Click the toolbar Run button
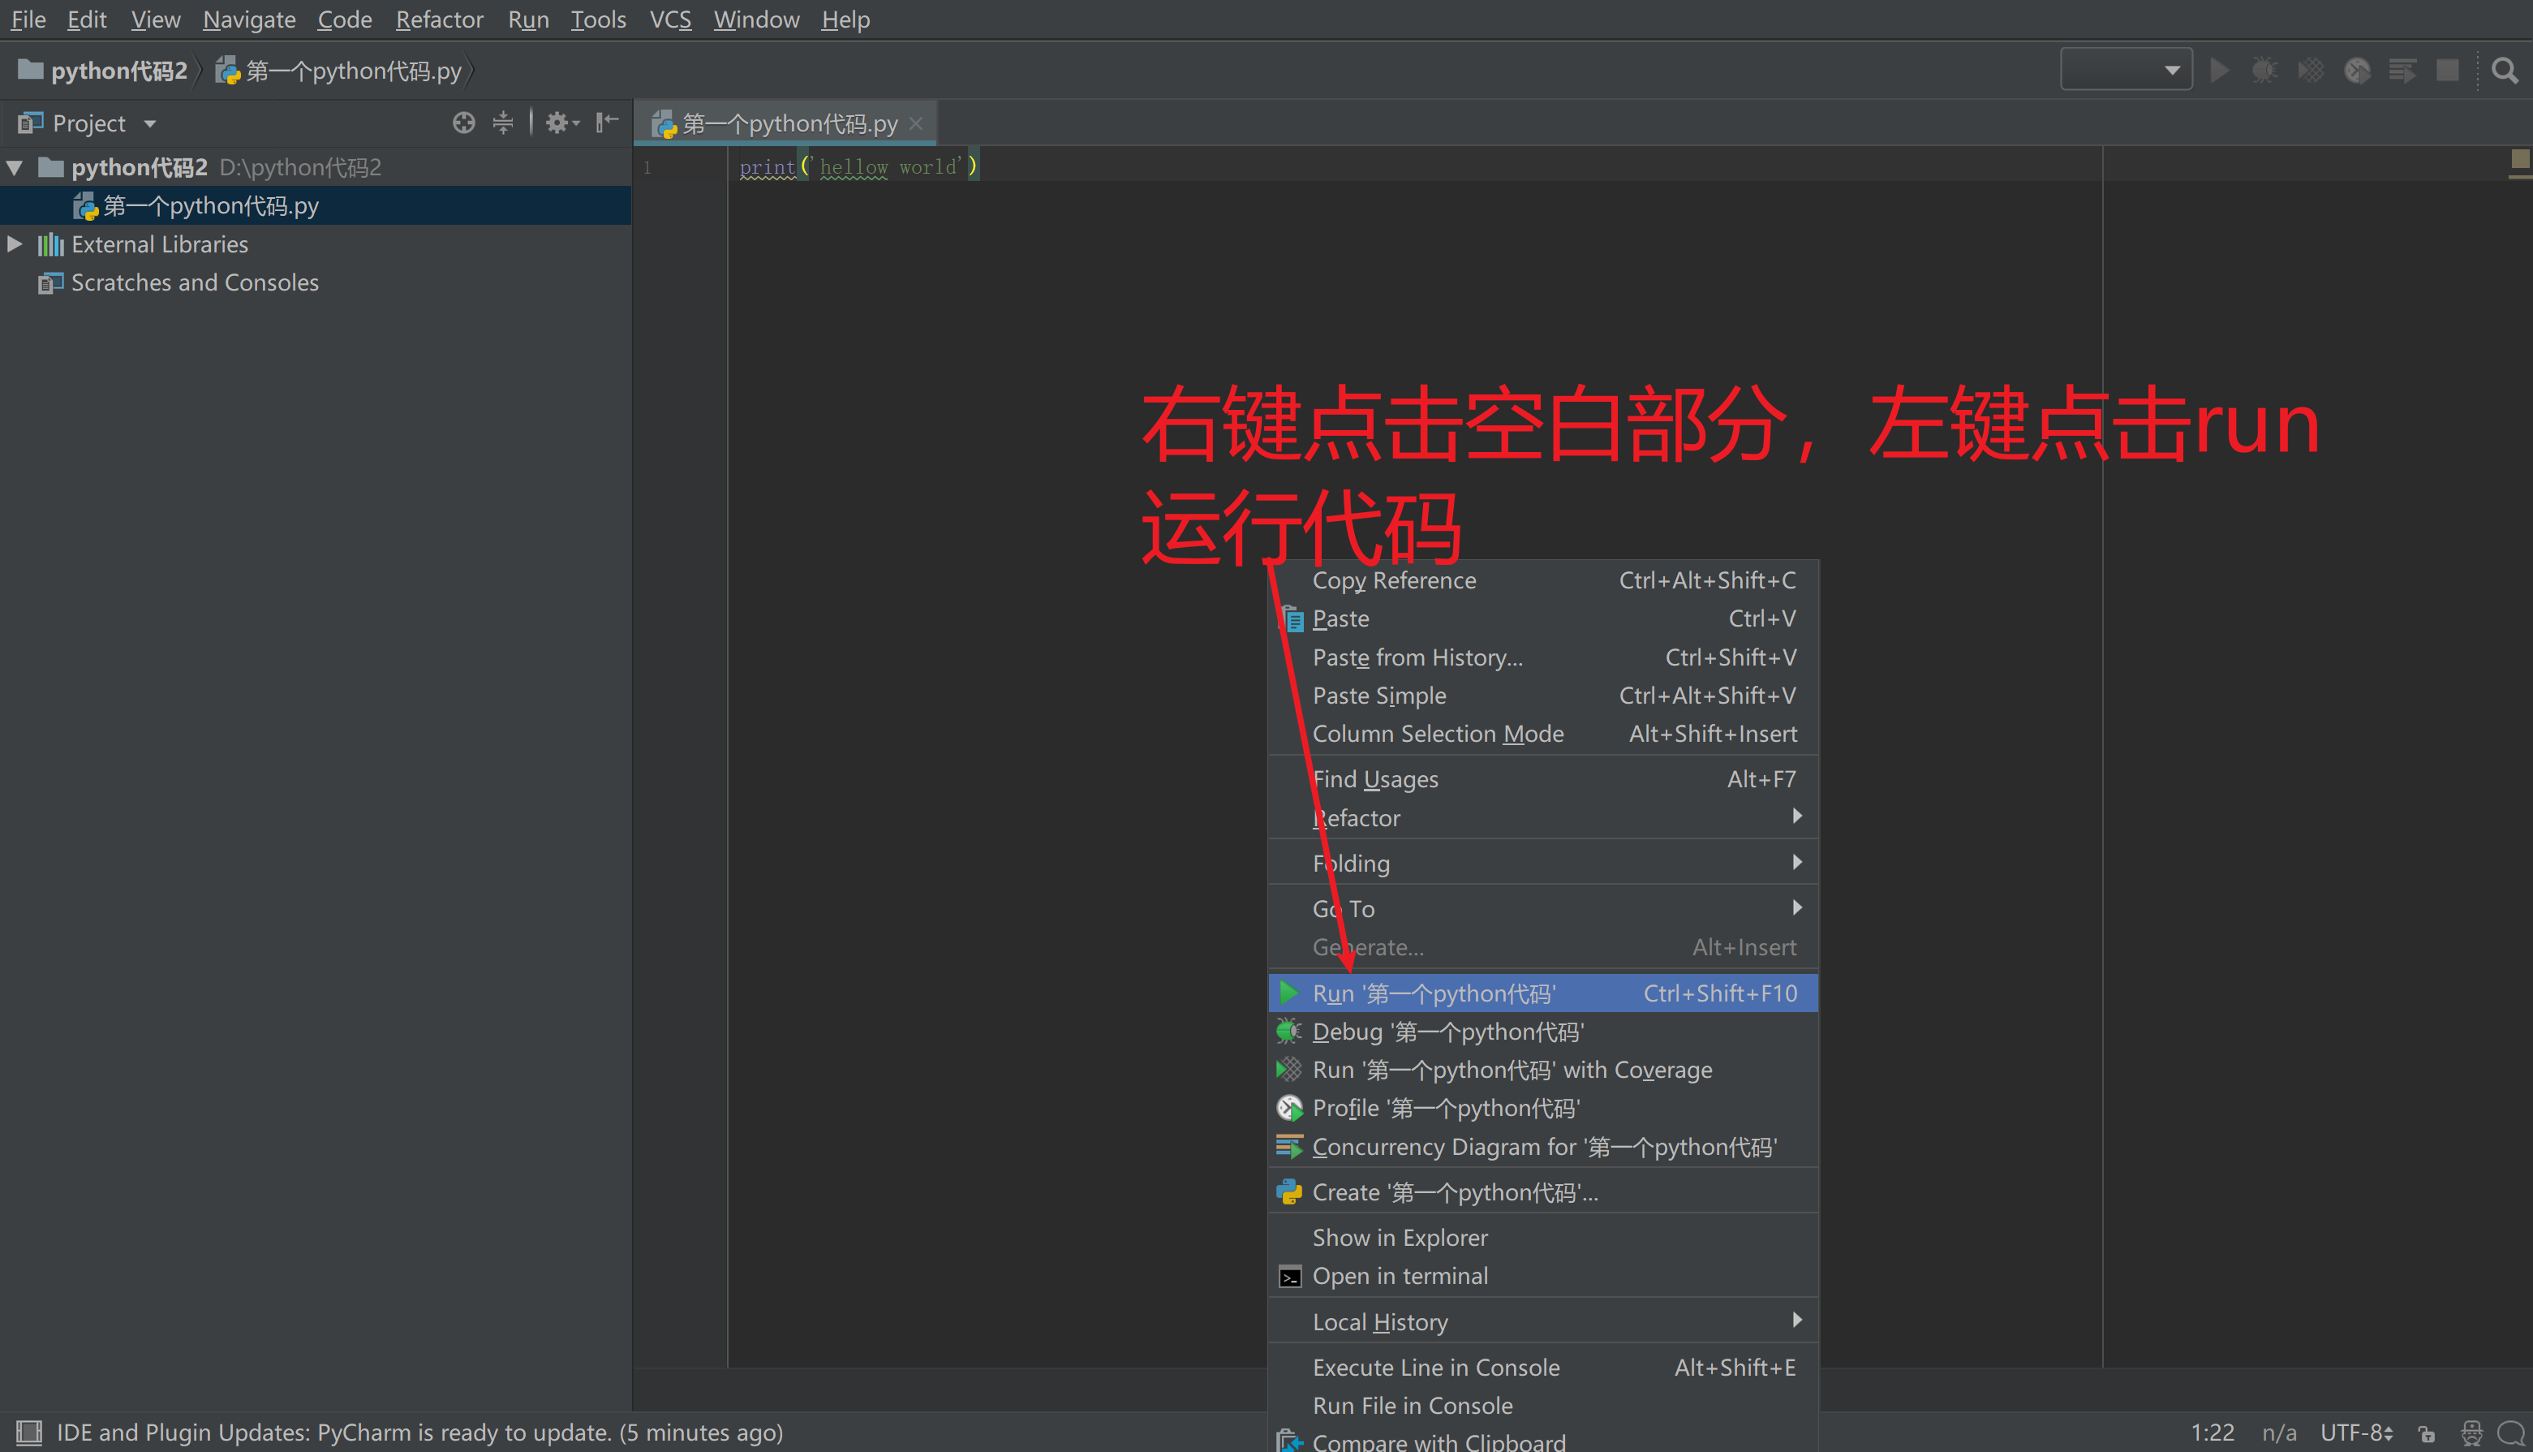Screen dimensions: 2533x1452 (x=2219, y=70)
